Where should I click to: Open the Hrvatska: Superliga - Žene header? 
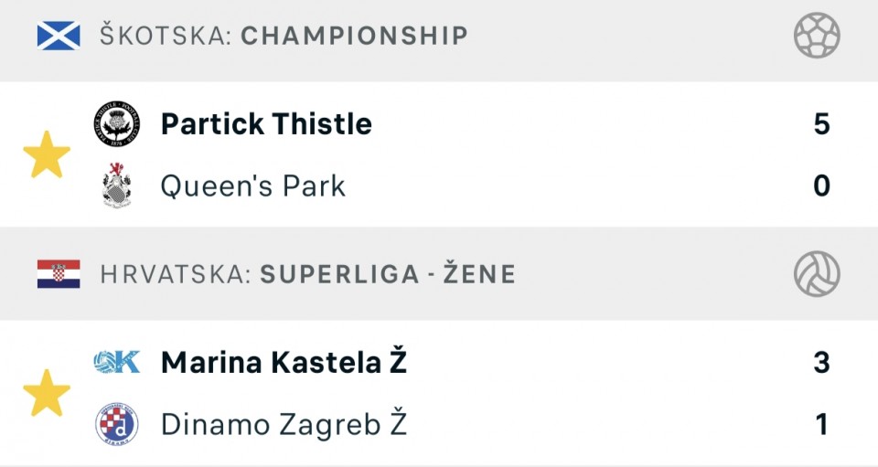[x=307, y=273]
